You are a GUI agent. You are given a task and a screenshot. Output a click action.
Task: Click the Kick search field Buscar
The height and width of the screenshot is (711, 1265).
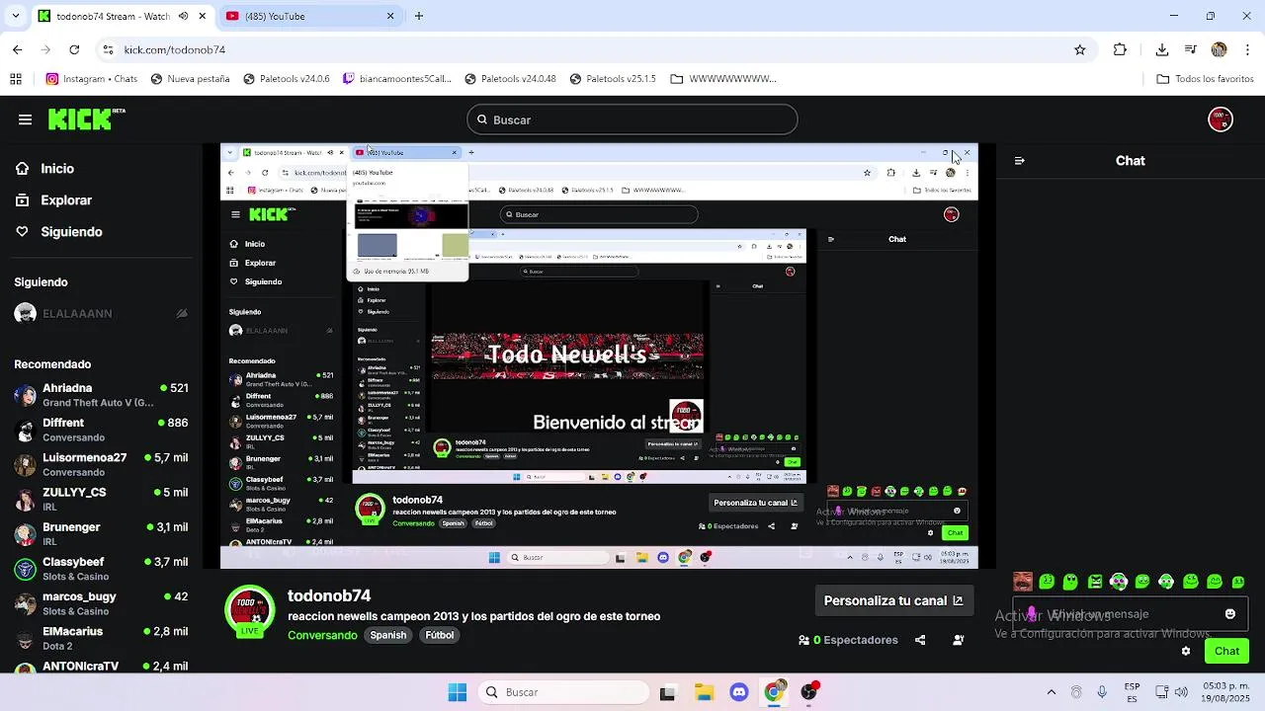[632, 119]
